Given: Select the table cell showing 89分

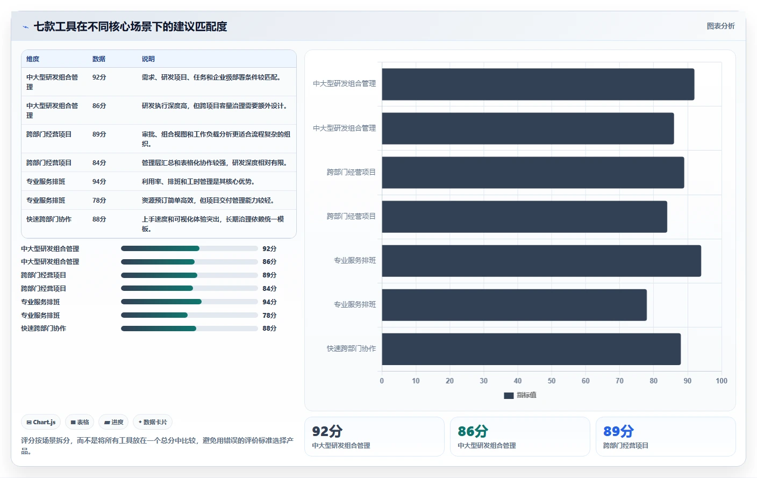Looking at the screenshot, I should pyautogui.click(x=99, y=134).
